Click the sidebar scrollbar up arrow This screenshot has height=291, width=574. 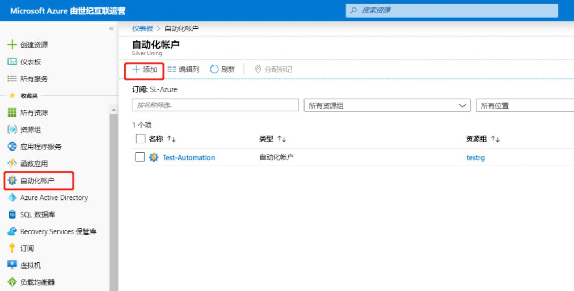click(114, 110)
